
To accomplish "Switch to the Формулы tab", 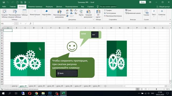I will (x=49, y=6).
